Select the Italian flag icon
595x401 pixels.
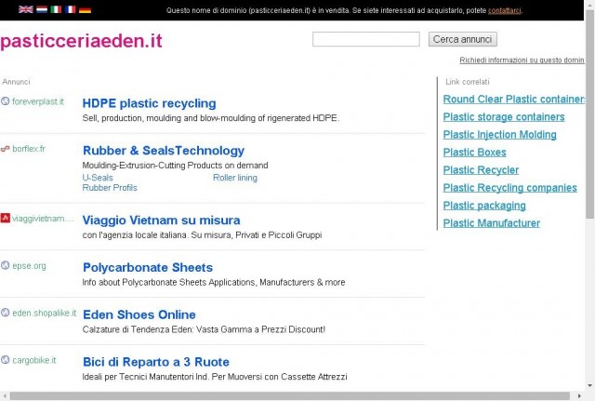tap(56, 9)
